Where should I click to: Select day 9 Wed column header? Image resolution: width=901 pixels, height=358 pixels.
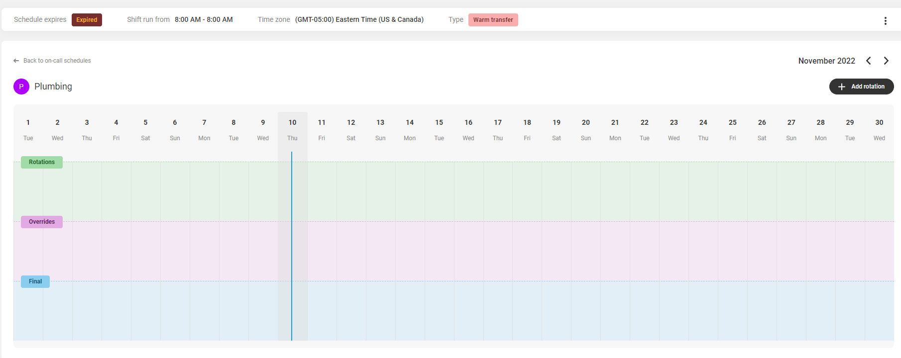(263, 130)
